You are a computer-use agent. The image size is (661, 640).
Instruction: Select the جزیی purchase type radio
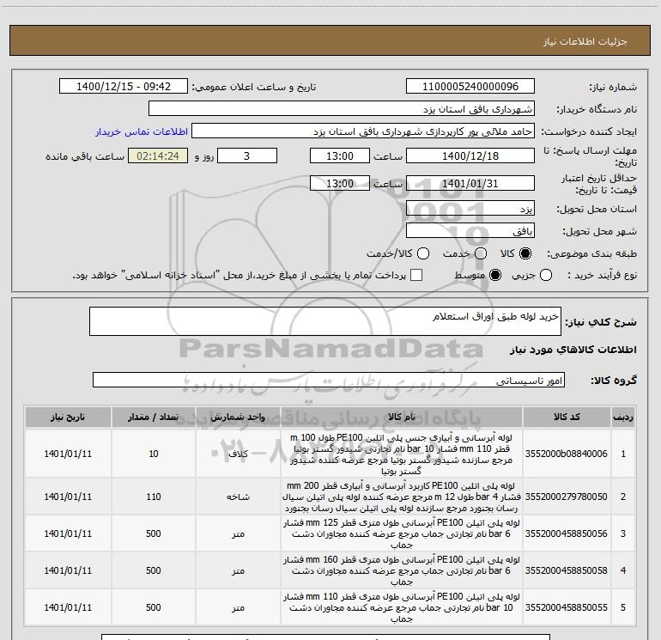pyautogui.click(x=545, y=275)
